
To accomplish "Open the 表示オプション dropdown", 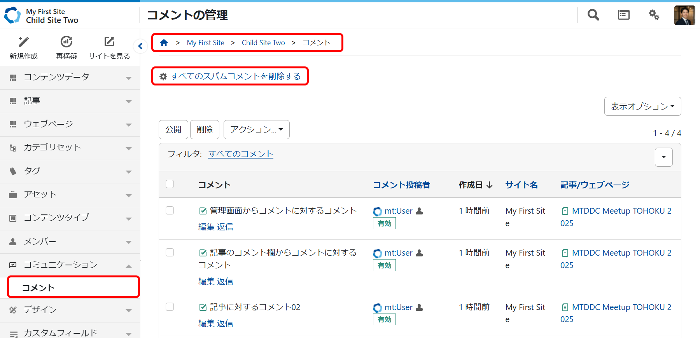I will coord(642,106).
